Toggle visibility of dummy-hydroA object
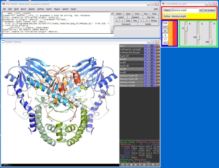The image size is (219, 168). pos(132,76)
